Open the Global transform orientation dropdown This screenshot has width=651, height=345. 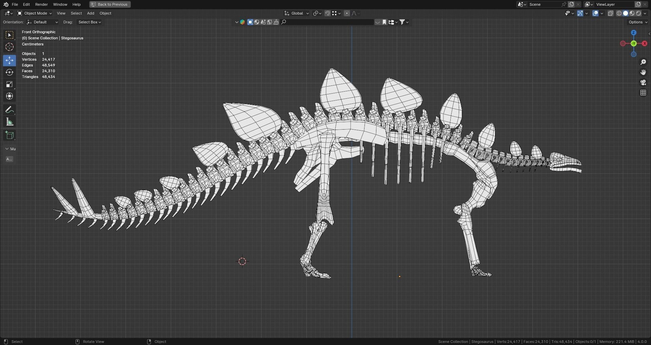tap(297, 13)
